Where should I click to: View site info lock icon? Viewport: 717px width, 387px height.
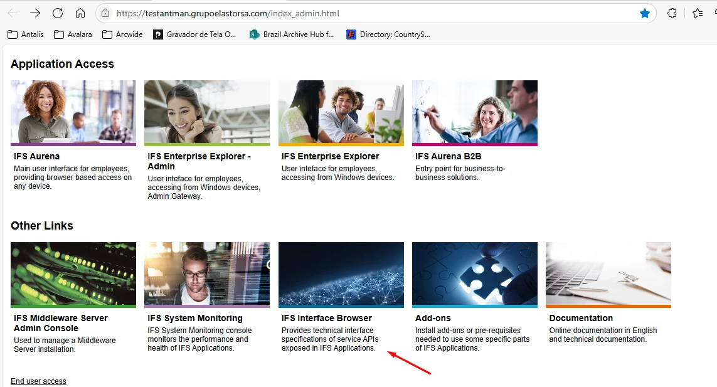[x=105, y=13]
